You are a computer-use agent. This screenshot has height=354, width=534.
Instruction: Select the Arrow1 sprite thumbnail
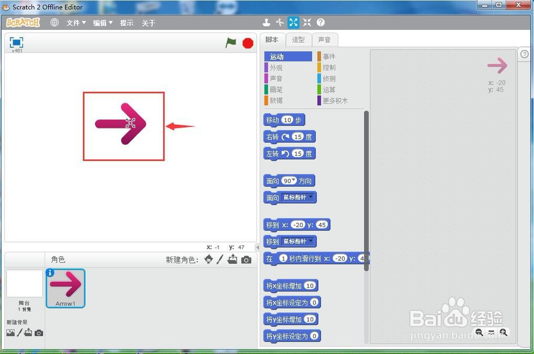pos(65,288)
